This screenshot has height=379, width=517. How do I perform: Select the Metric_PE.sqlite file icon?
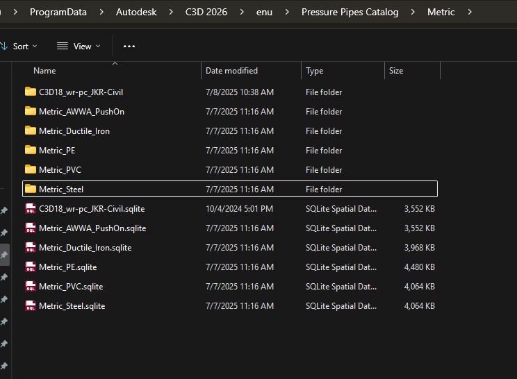click(31, 267)
